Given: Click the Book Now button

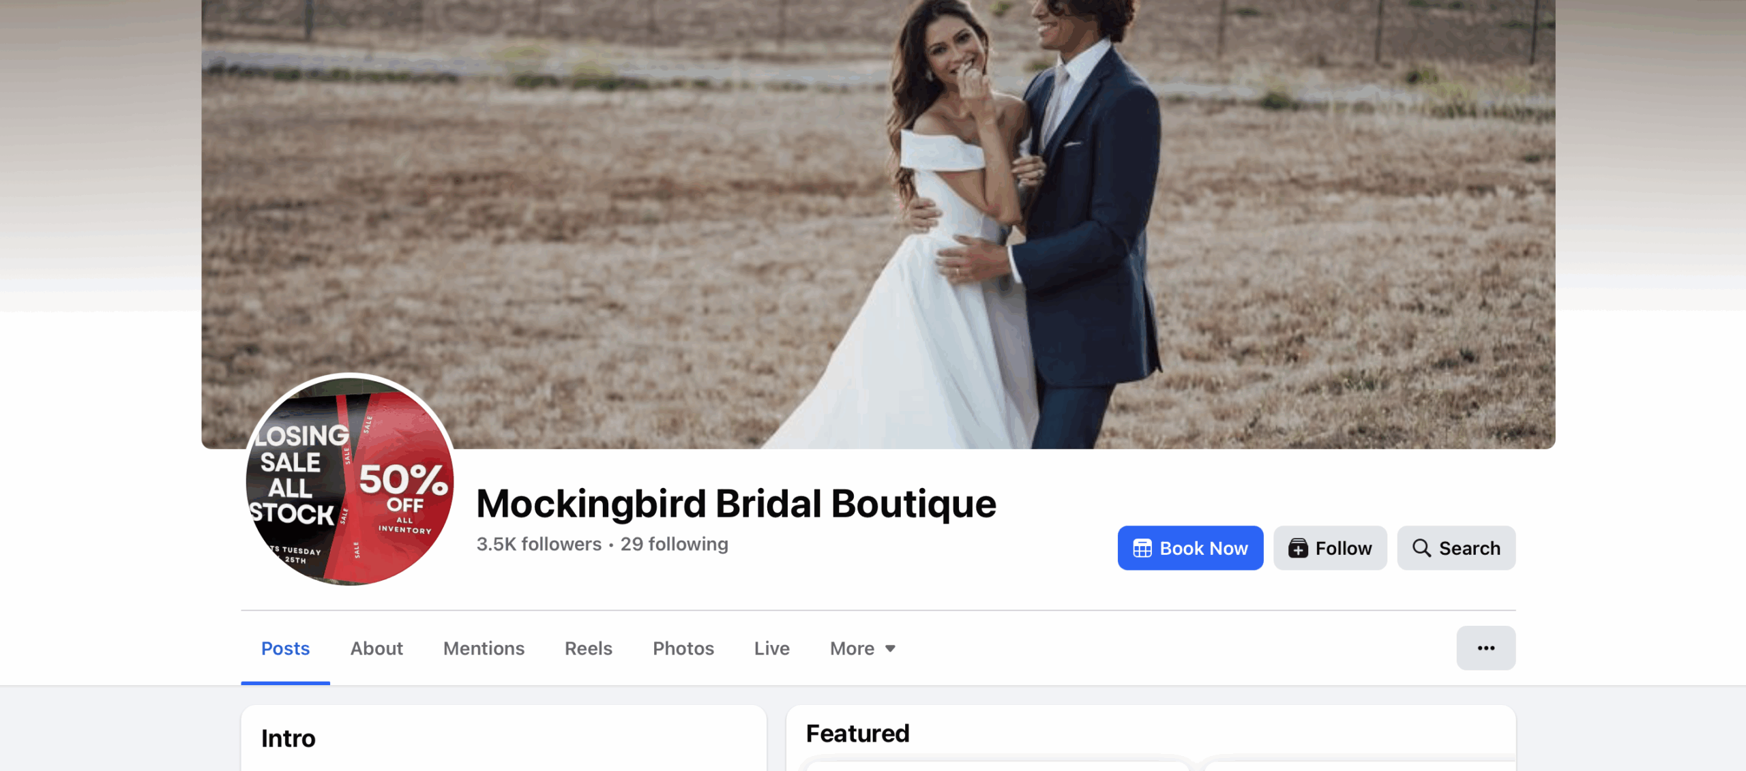Looking at the screenshot, I should coord(1190,548).
